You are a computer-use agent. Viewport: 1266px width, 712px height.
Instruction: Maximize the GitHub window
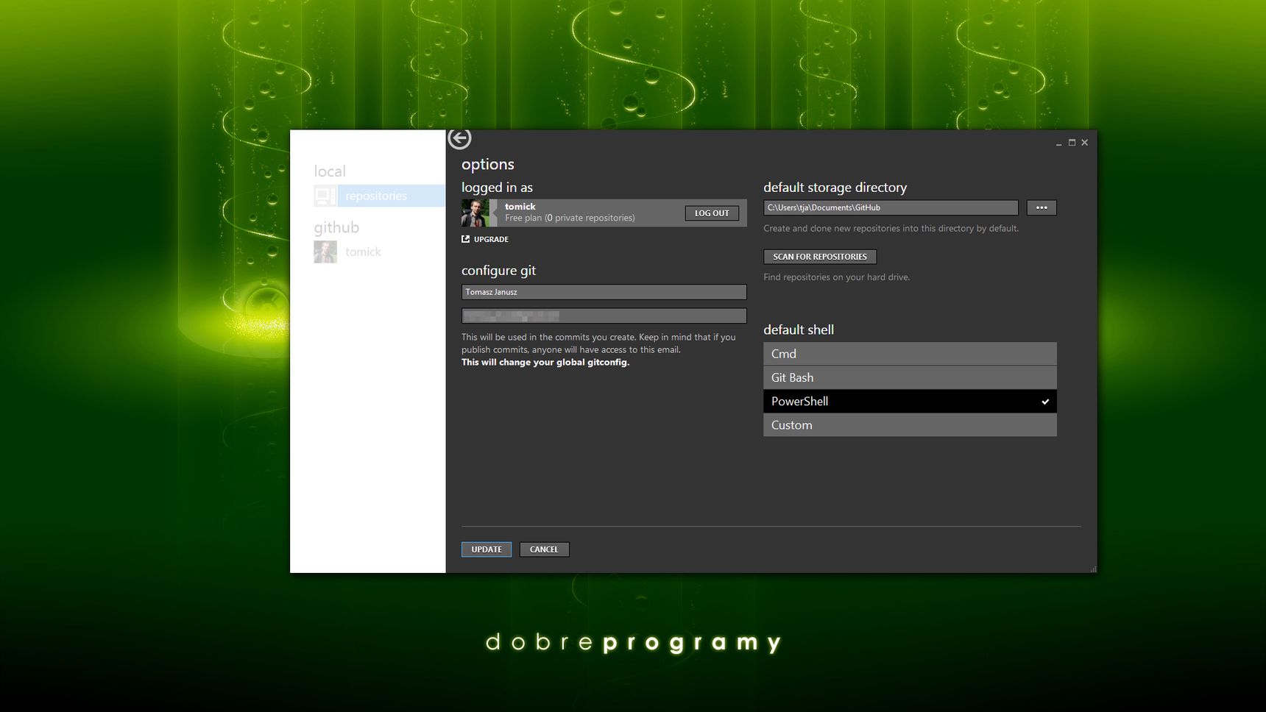tap(1072, 143)
